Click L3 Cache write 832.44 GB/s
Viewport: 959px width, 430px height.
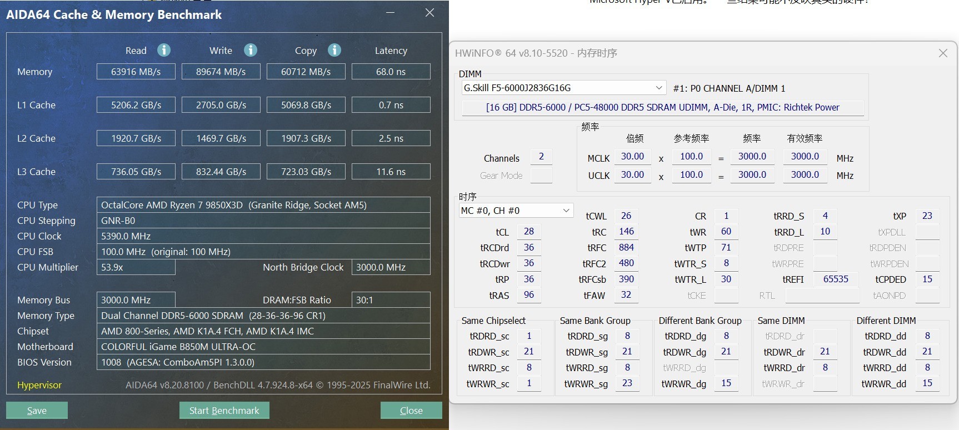coord(221,172)
